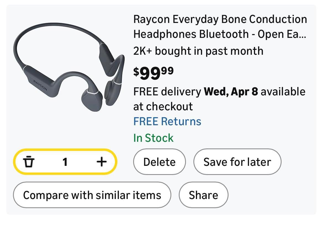
Task: Click the at checkout text line
Action: point(163,106)
